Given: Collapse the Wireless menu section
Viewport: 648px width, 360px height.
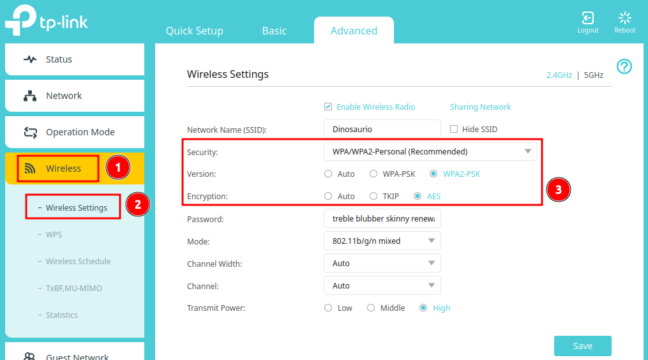Looking at the screenshot, I should click(75, 169).
